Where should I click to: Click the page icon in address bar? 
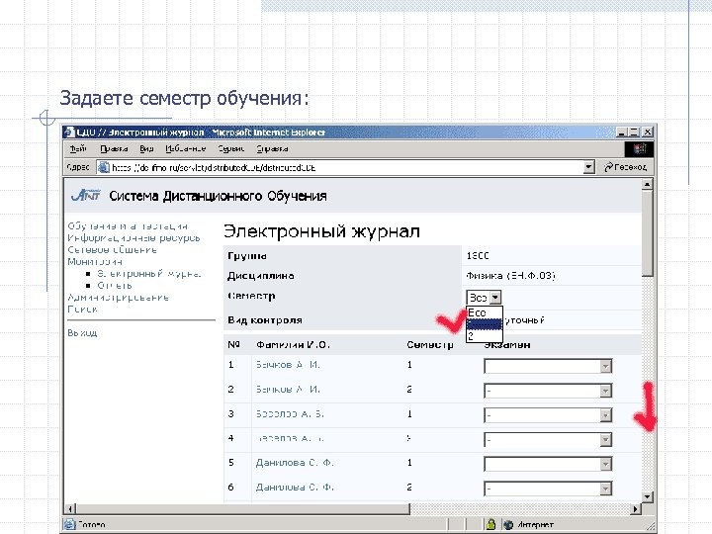pos(104,167)
